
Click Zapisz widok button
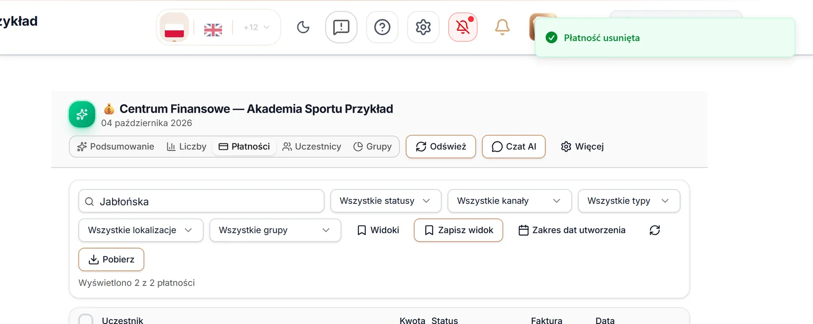[459, 230]
